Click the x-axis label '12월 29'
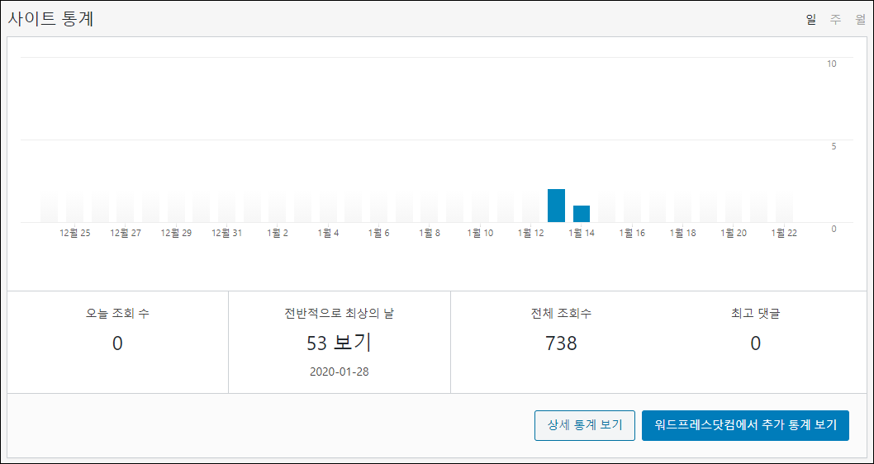This screenshot has width=874, height=464. [176, 234]
